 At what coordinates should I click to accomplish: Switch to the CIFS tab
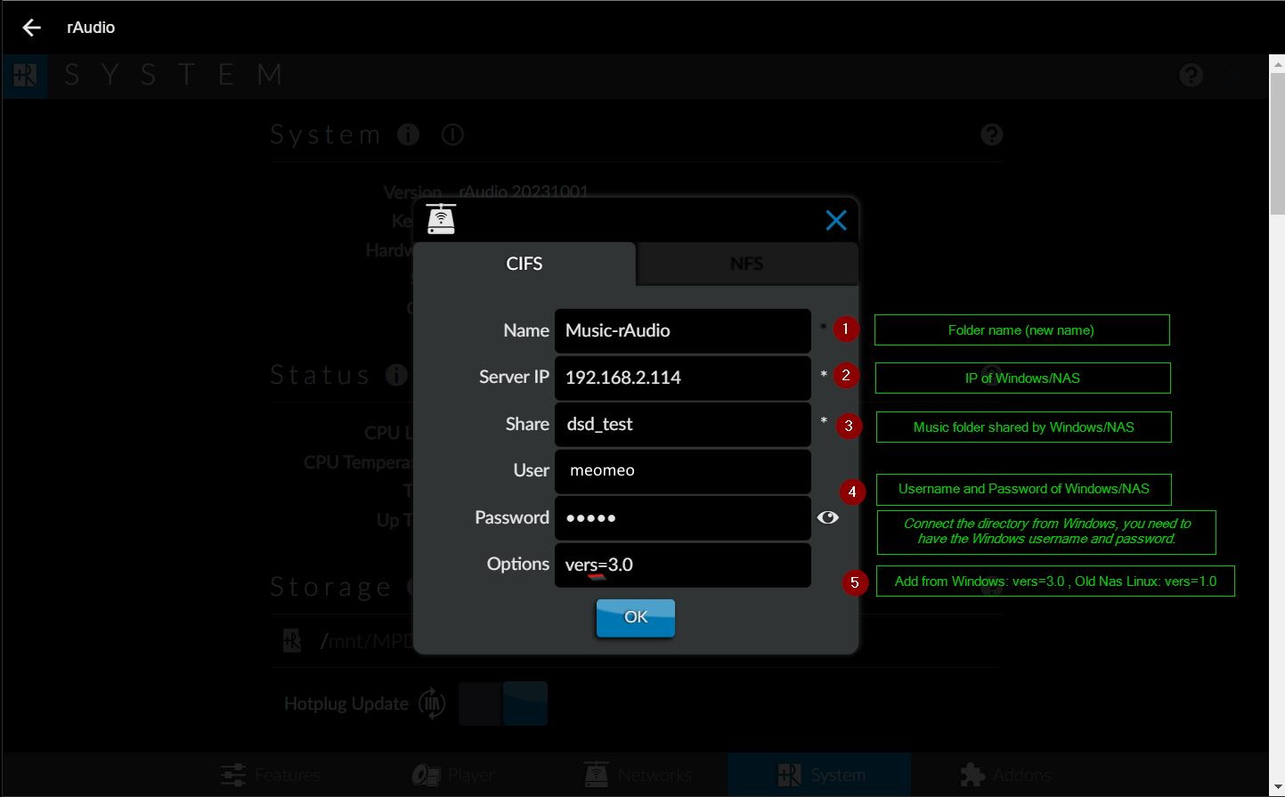525,264
